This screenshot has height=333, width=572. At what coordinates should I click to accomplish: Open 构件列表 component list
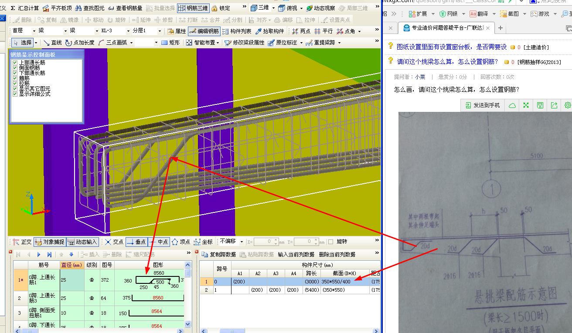click(x=237, y=31)
